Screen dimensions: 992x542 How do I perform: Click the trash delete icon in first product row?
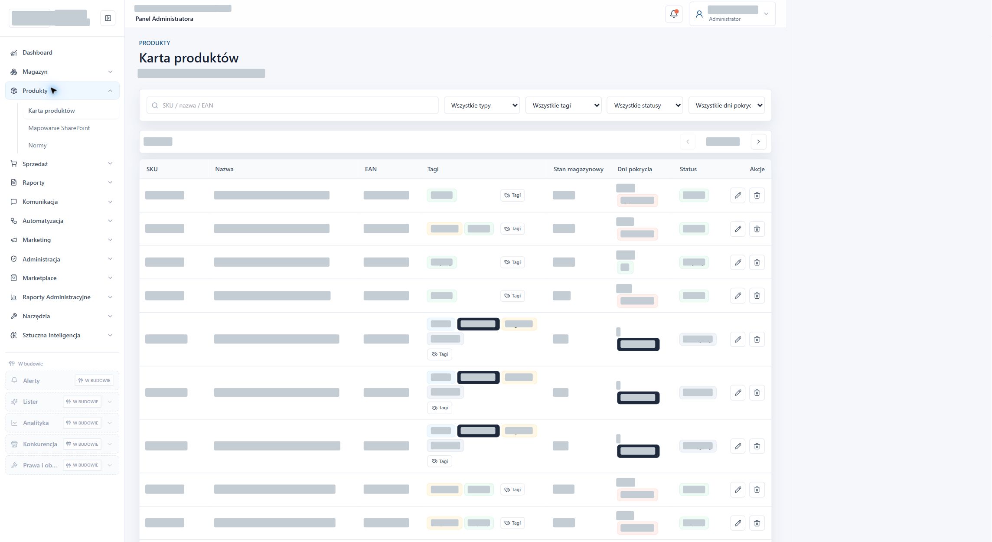(757, 195)
